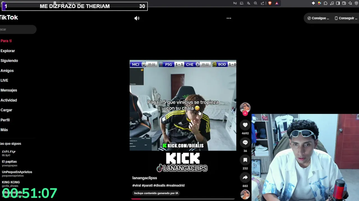
Task: Seek using the video progress bar
Action: tap(183, 199)
